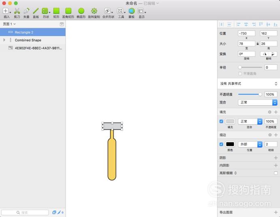This screenshot has width=280, height=217.
Task: Toggle smooth corners (平滑圆角) checkbox
Action: tap(240, 74)
